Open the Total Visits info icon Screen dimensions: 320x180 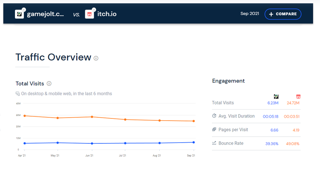(x=49, y=84)
